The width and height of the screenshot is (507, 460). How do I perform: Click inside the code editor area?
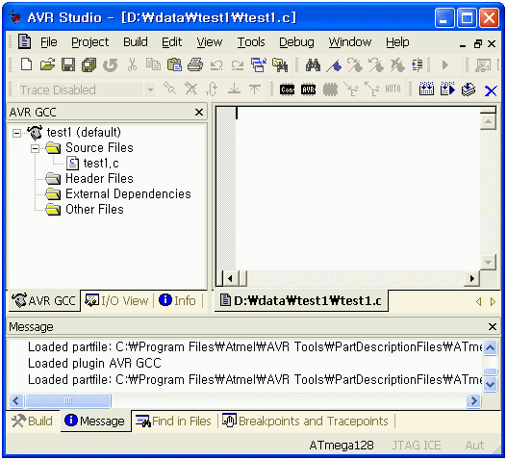coord(358,189)
